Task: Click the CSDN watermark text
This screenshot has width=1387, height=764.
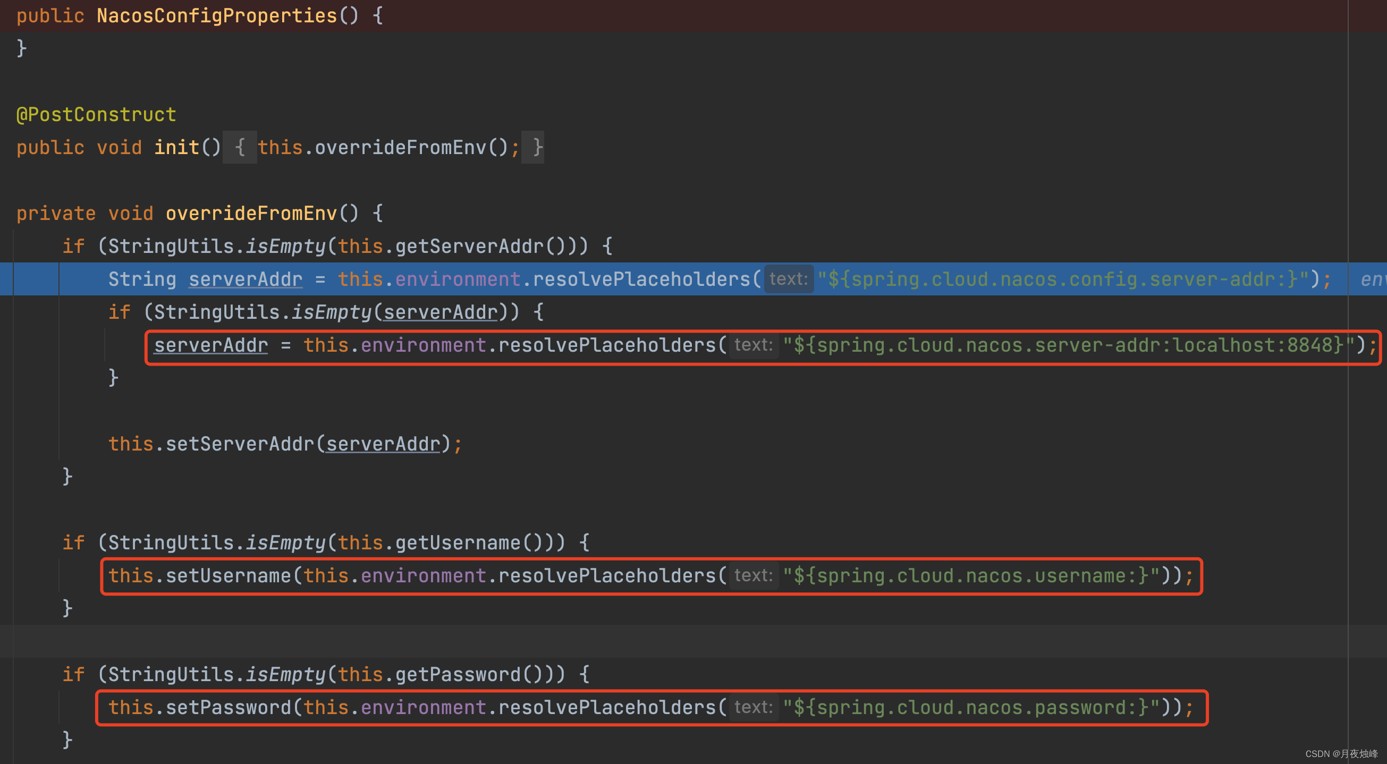Action: pyautogui.click(x=1341, y=753)
